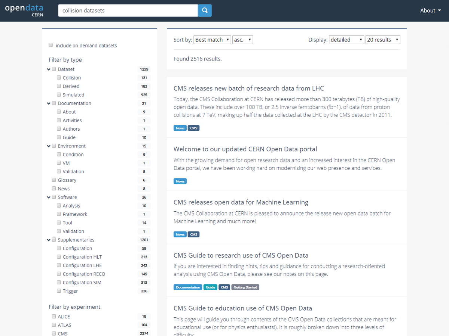The height and width of the screenshot is (336, 449).
Task: Enable the include on-demand datasets checkbox
Action: pos(51,45)
